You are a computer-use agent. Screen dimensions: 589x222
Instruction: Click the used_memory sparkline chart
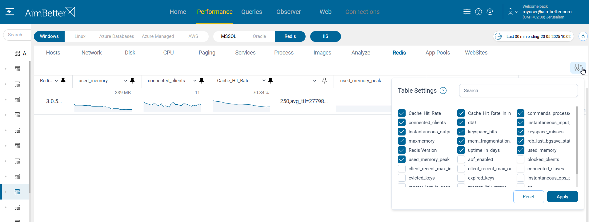point(103,107)
